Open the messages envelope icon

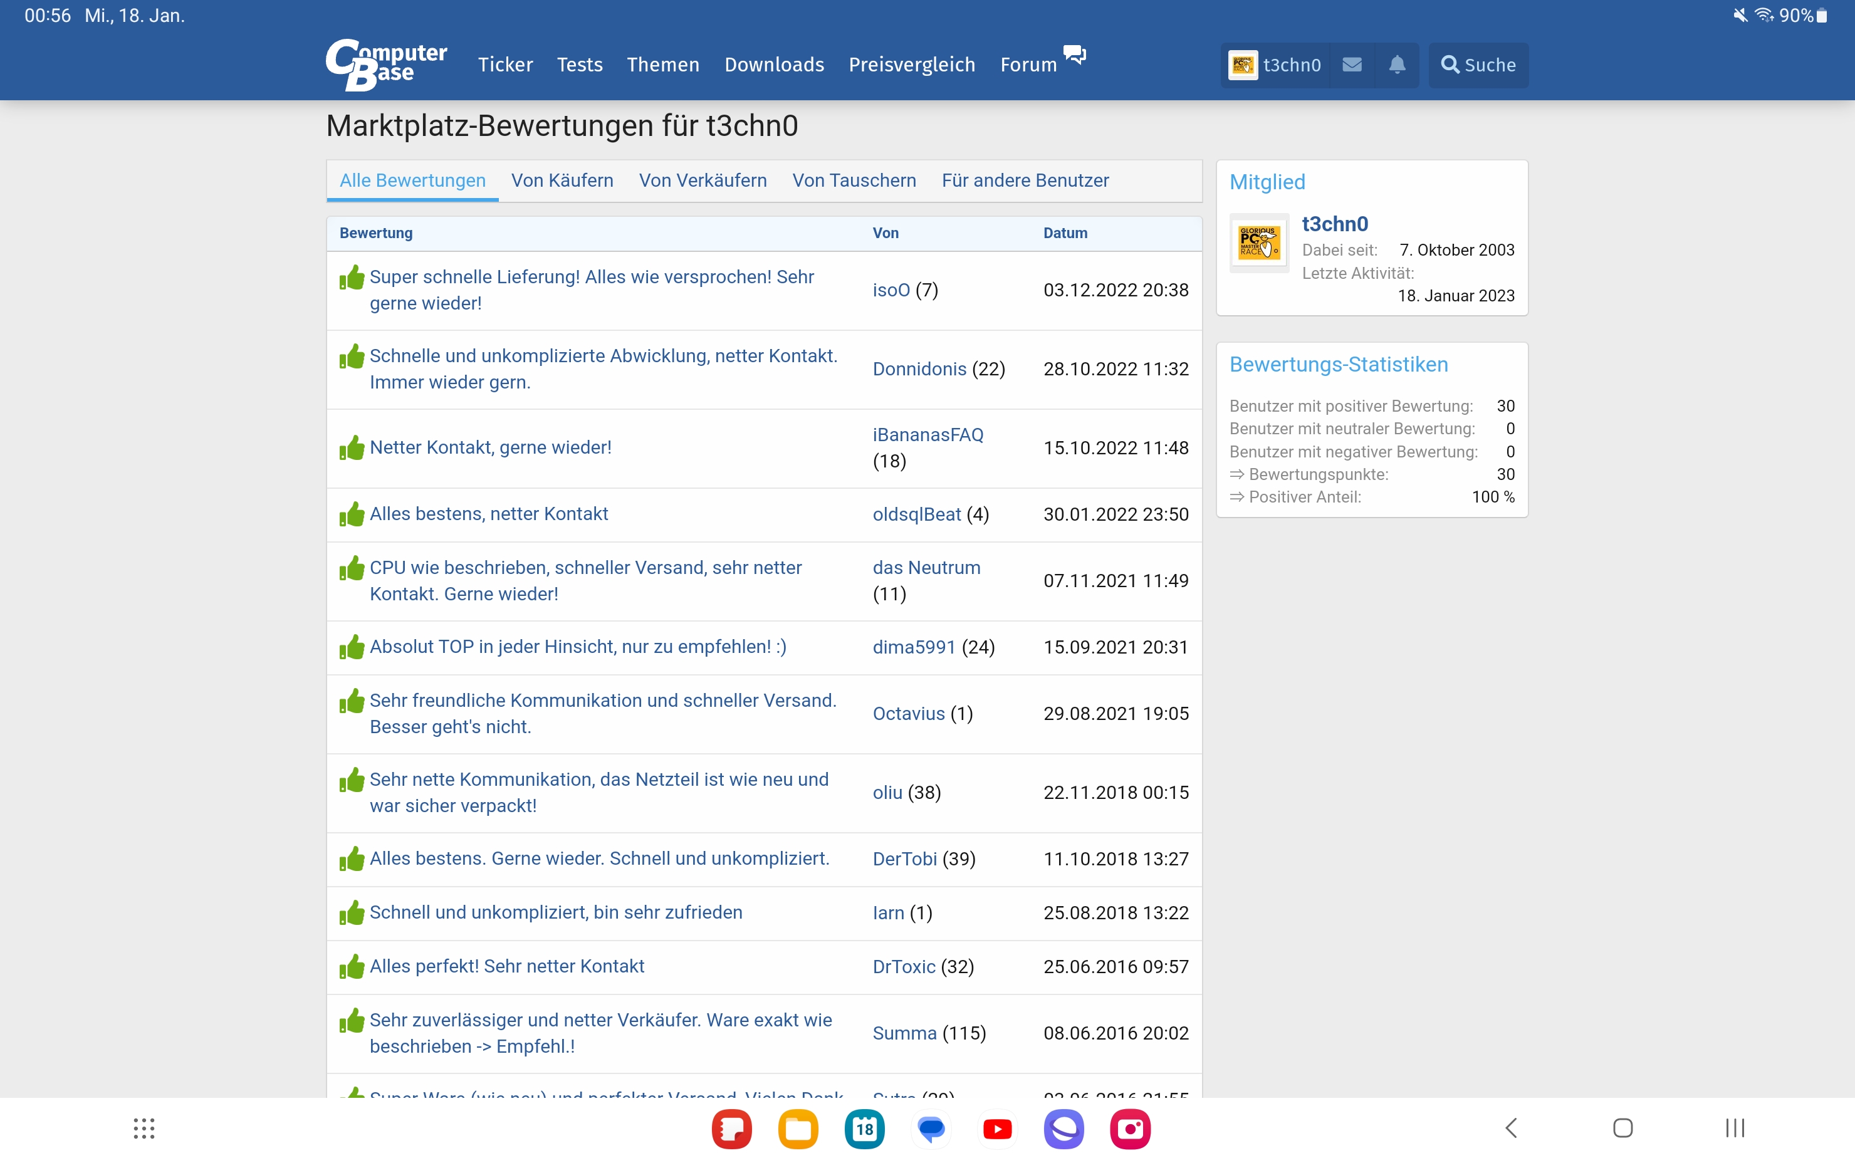(x=1352, y=65)
